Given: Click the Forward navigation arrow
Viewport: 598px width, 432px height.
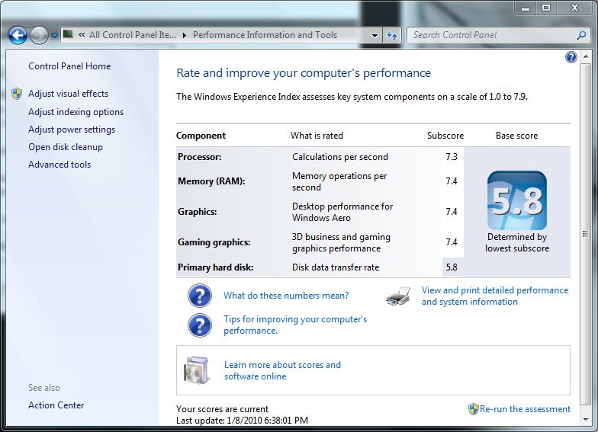Looking at the screenshot, I should (39, 36).
